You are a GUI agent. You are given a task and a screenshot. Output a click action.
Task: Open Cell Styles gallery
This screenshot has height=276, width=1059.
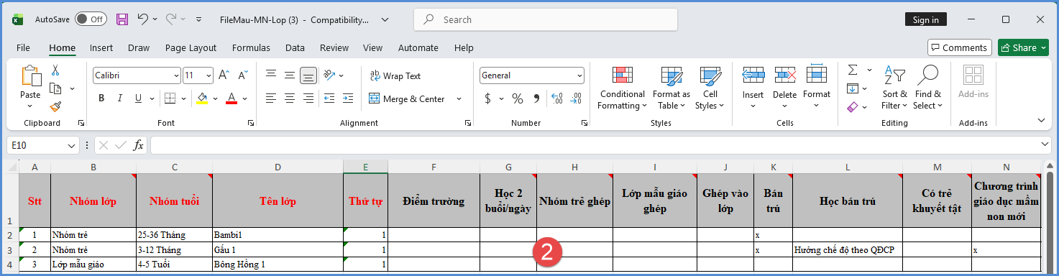710,88
